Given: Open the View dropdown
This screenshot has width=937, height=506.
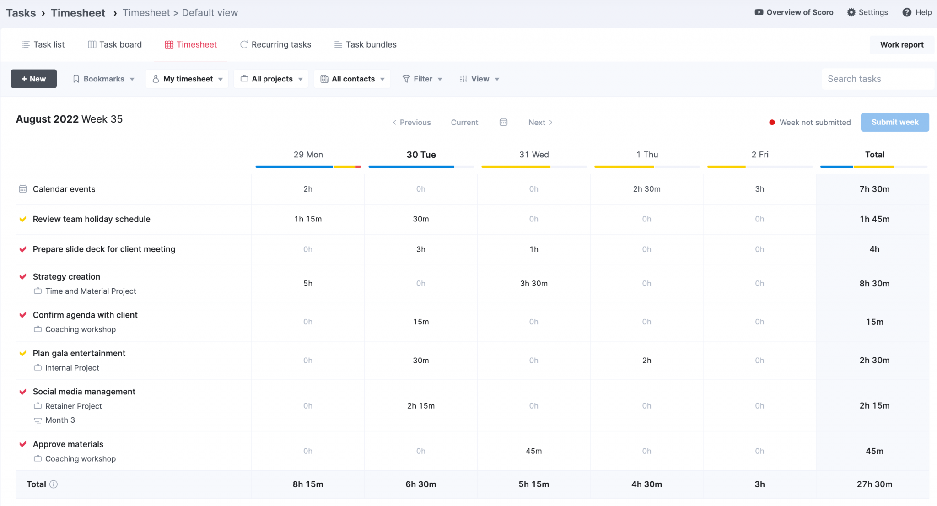Looking at the screenshot, I should point(479,79).
